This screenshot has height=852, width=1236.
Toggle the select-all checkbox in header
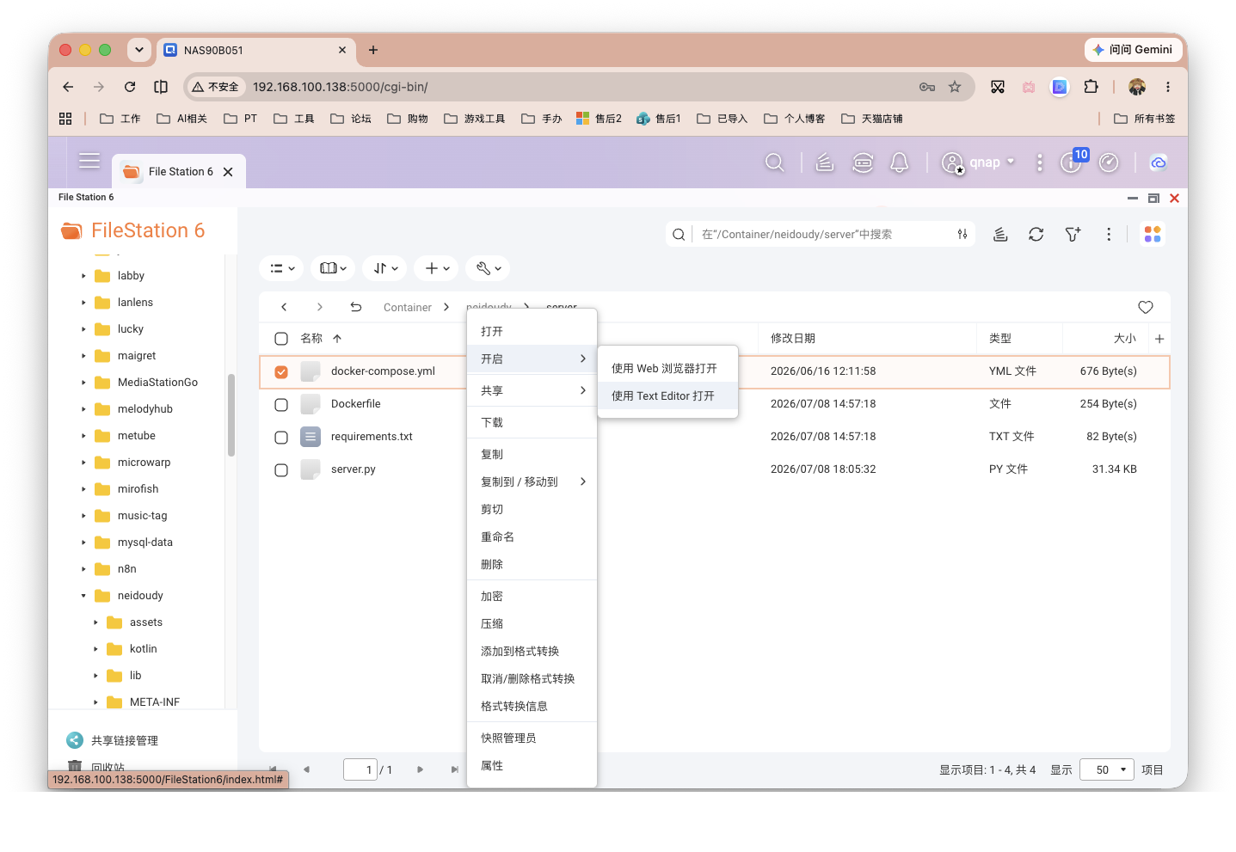pos(281,339)
